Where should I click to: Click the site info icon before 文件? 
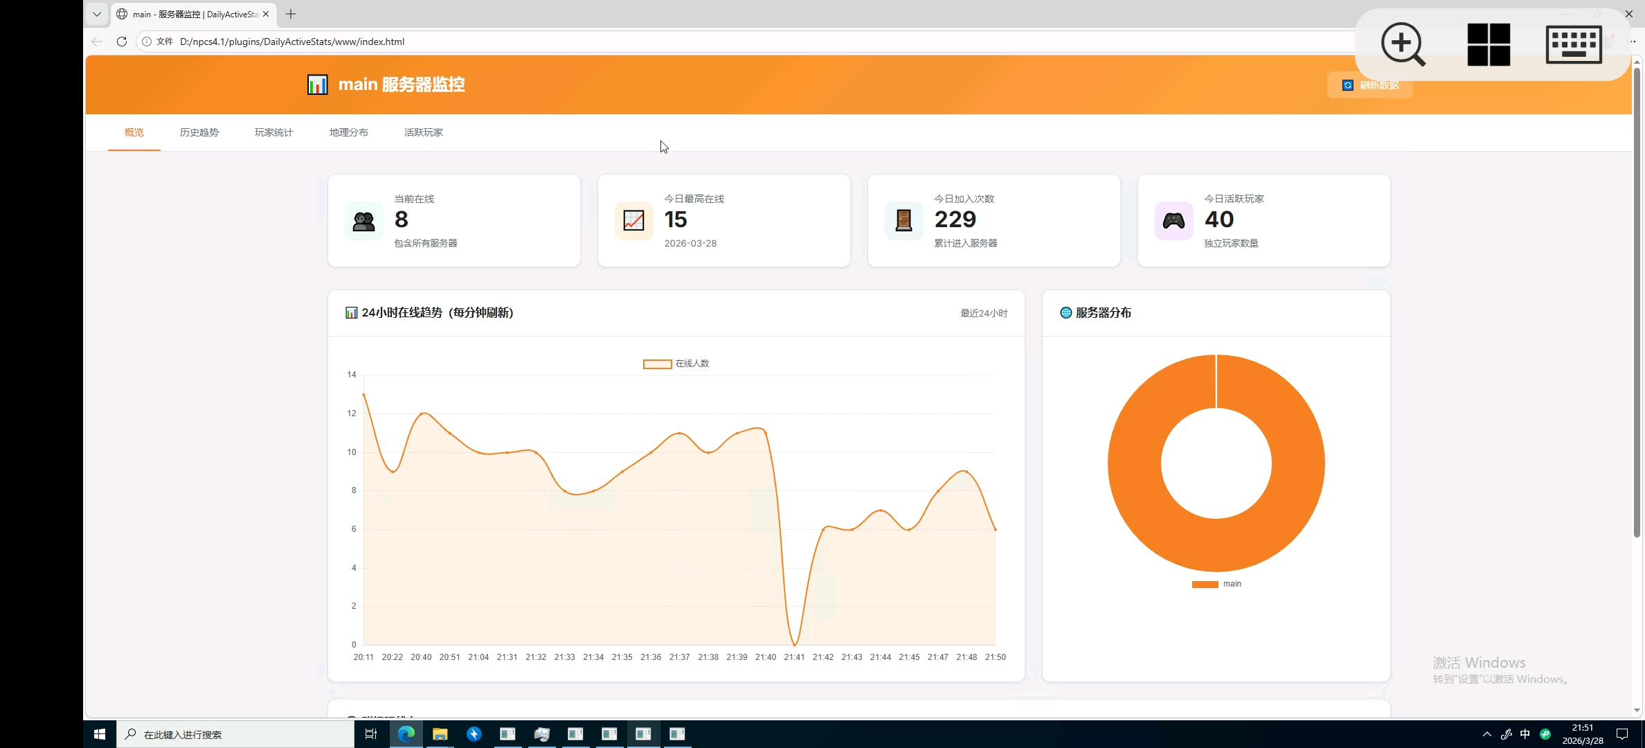point(147,42)
